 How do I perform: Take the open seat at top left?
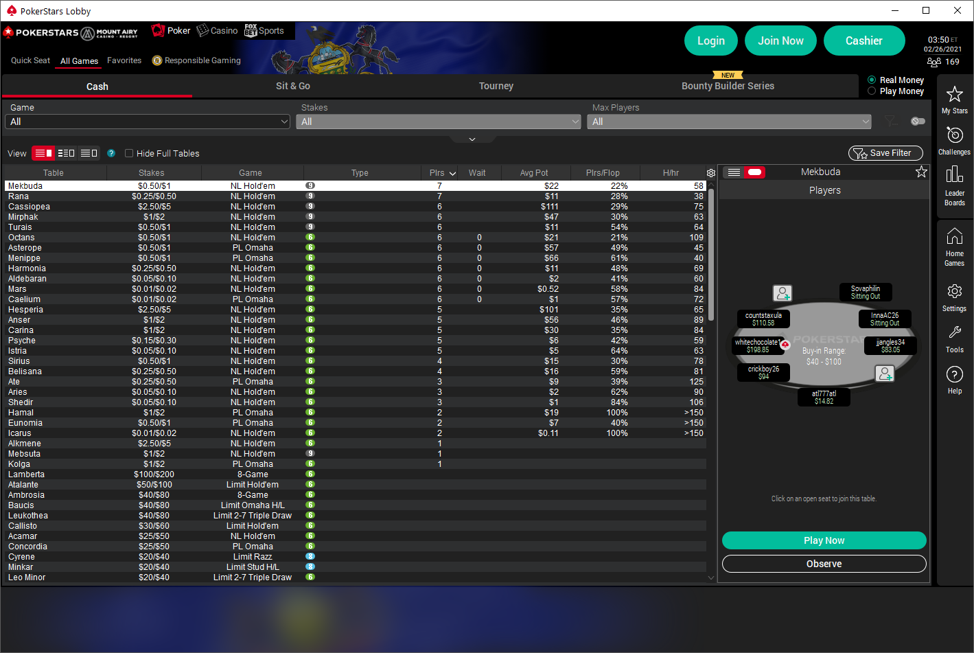[782, 294]
